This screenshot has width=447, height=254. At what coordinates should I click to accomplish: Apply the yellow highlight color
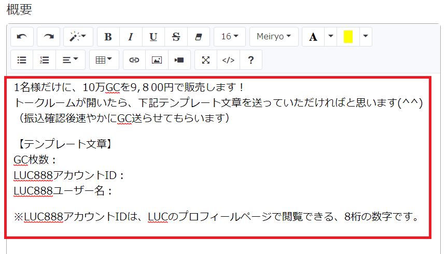coord(348,37)
